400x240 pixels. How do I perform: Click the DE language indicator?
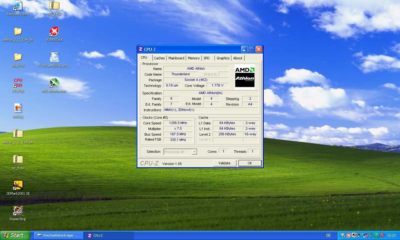(x=328, y=236)
